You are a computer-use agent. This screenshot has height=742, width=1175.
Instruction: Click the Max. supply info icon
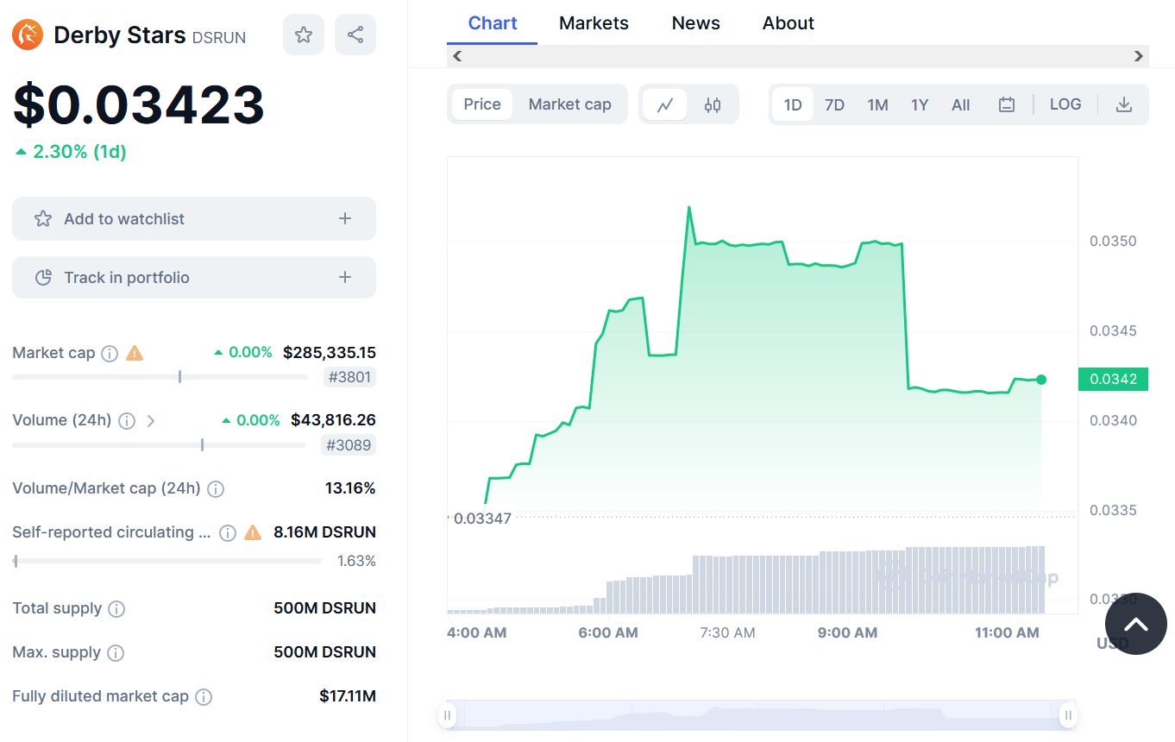[116, 653]
